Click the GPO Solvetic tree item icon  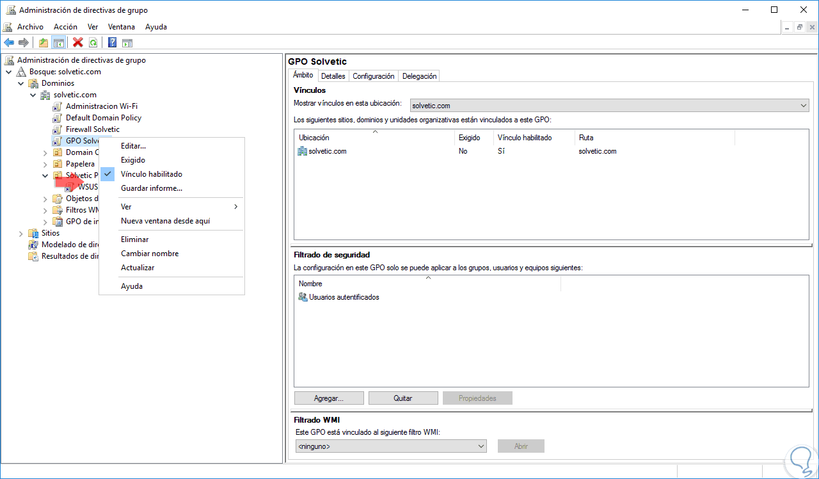point(58,141)
